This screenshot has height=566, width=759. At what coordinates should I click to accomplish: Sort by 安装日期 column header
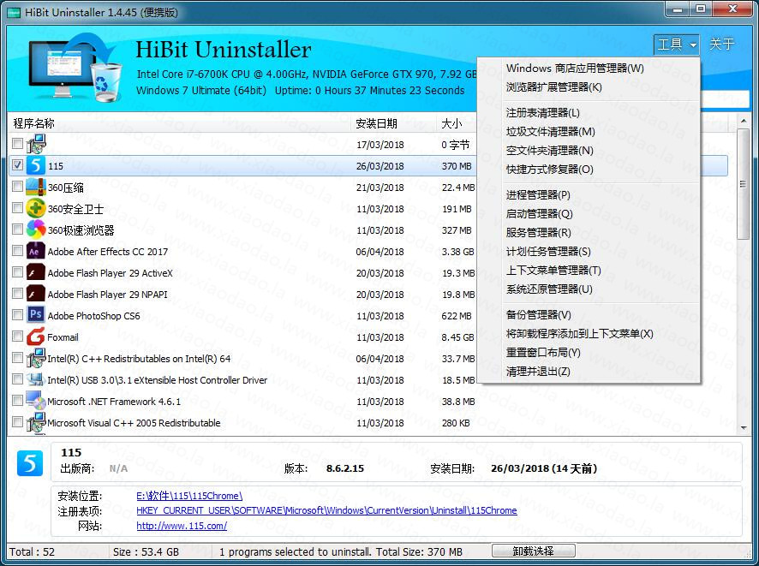[393, 123]
